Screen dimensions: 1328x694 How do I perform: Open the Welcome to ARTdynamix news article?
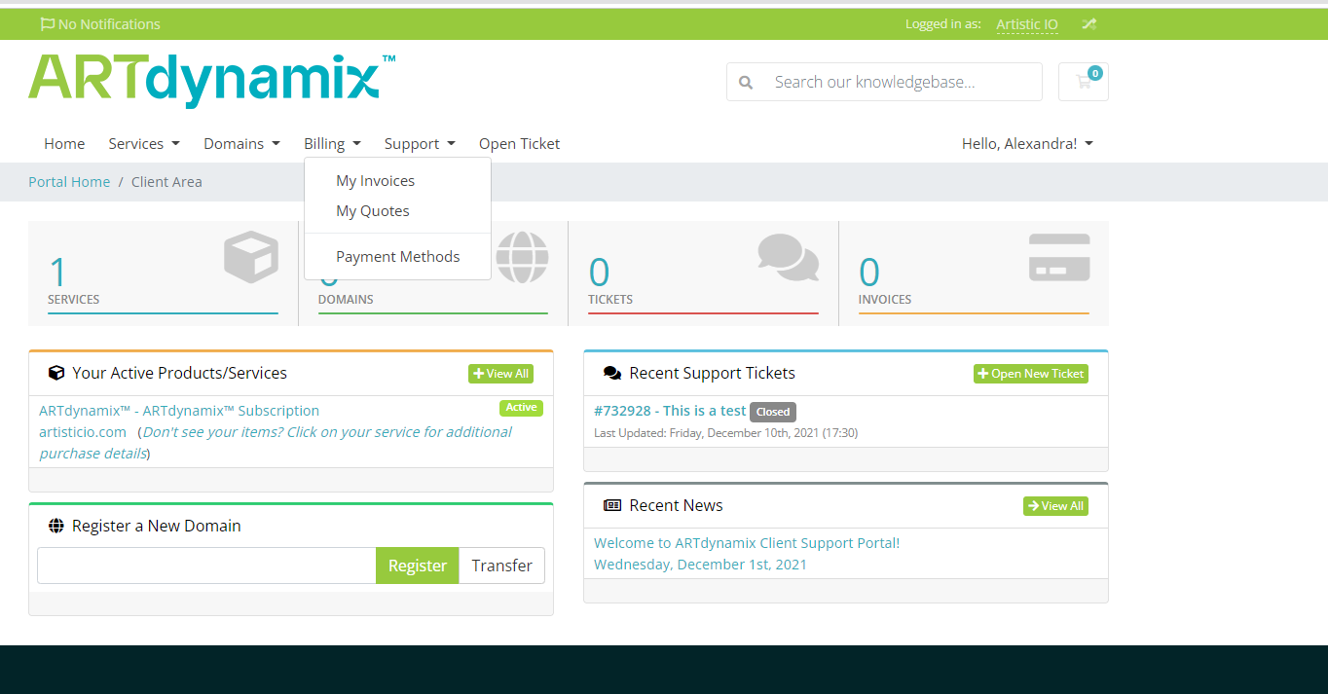(747, 543)
